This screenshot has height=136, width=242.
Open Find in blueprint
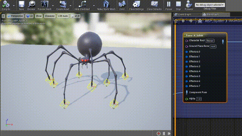coord(122,5)
